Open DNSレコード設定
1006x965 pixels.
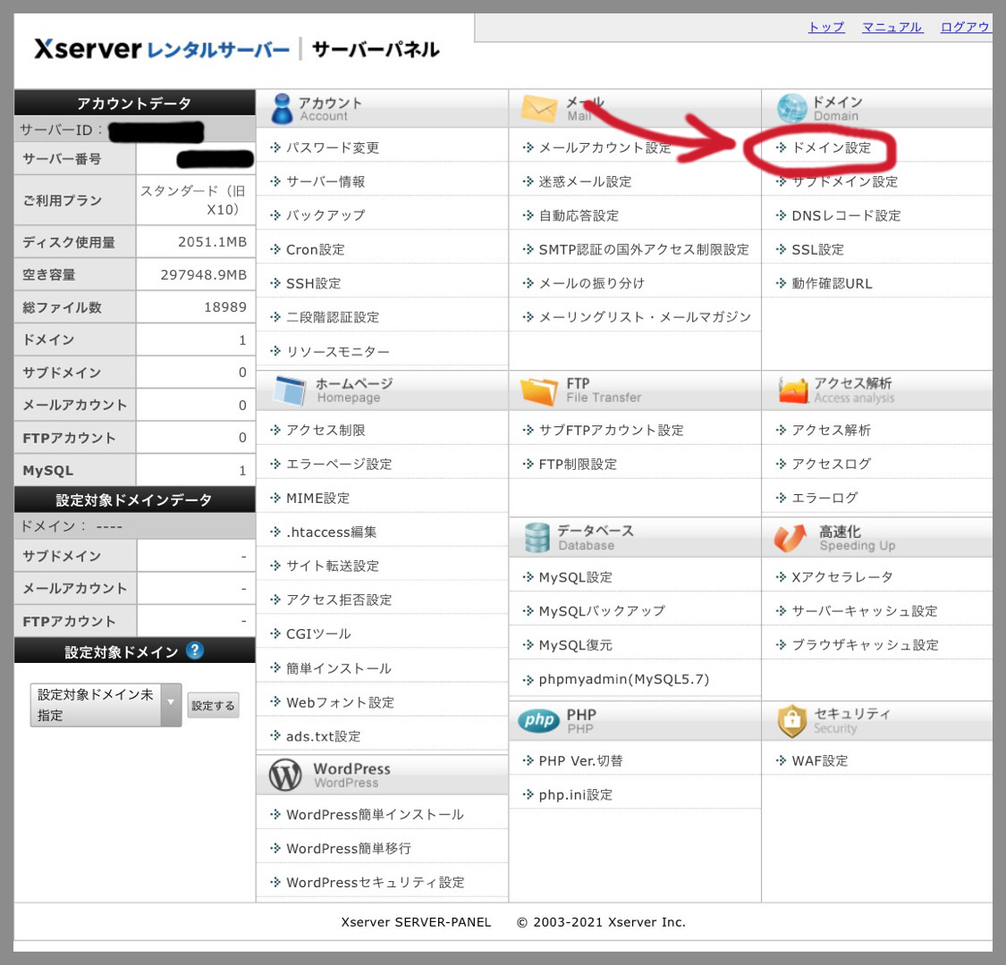point(846,215)
